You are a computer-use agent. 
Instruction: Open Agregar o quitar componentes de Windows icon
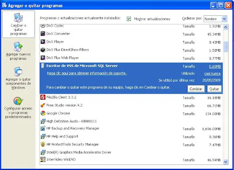pos(18,71)
